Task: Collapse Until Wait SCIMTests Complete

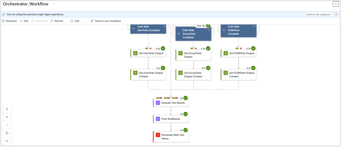Action: pos(254,26)
